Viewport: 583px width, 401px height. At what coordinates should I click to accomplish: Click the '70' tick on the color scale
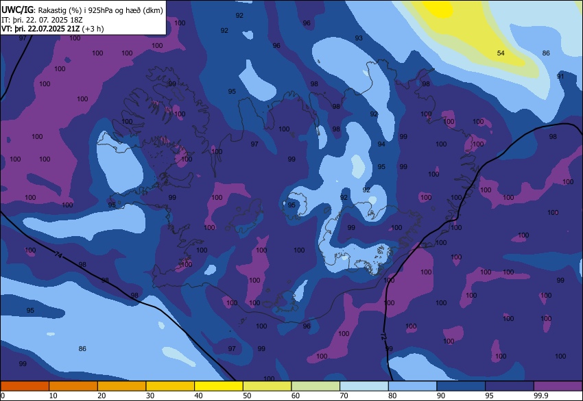pos(344,396)
